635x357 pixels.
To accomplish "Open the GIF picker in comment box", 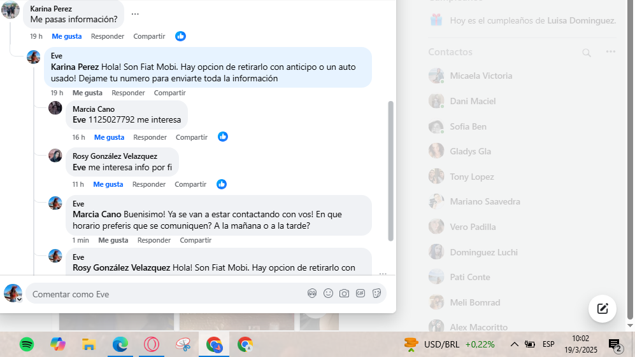I will 360,293.
